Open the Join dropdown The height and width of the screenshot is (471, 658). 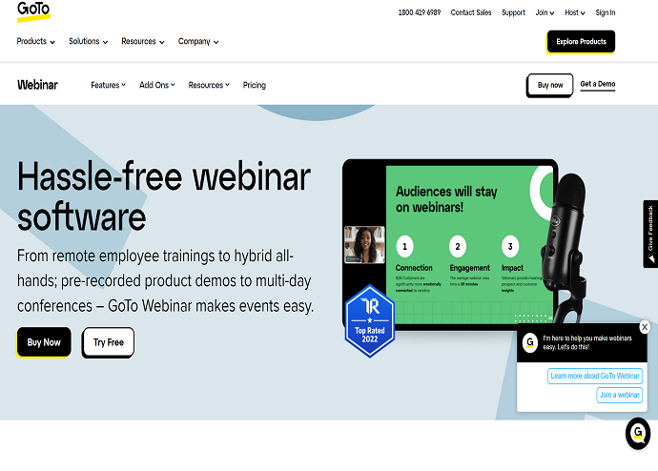click(545, 12)
